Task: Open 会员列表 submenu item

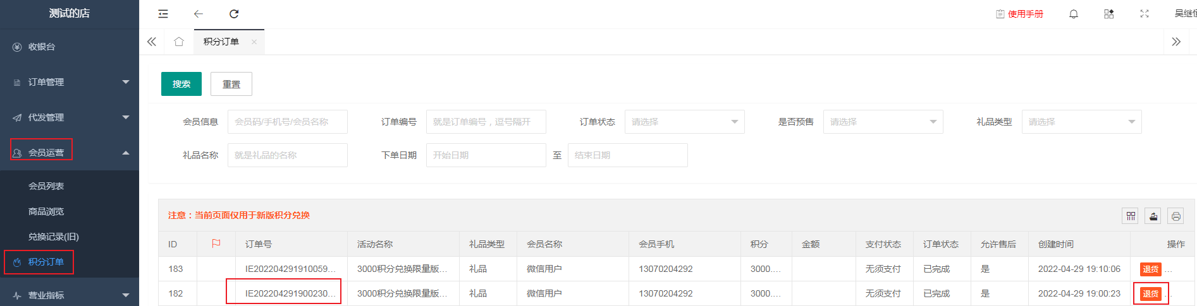Action: (x=46, y=186)
